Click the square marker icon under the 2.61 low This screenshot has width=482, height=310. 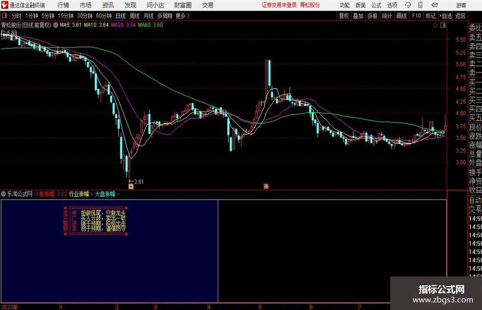tap(131, 186)
